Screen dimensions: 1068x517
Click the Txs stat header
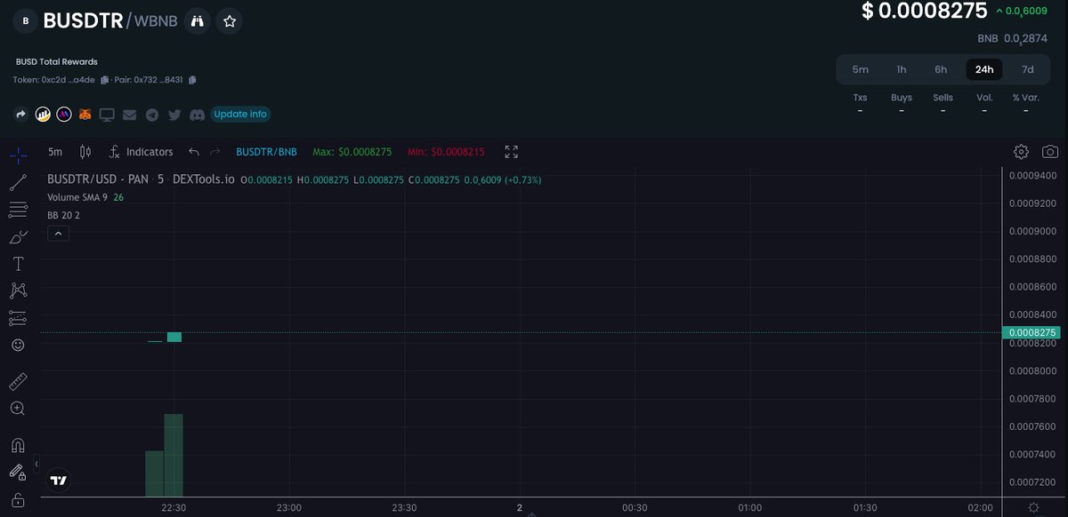point(861,98)
